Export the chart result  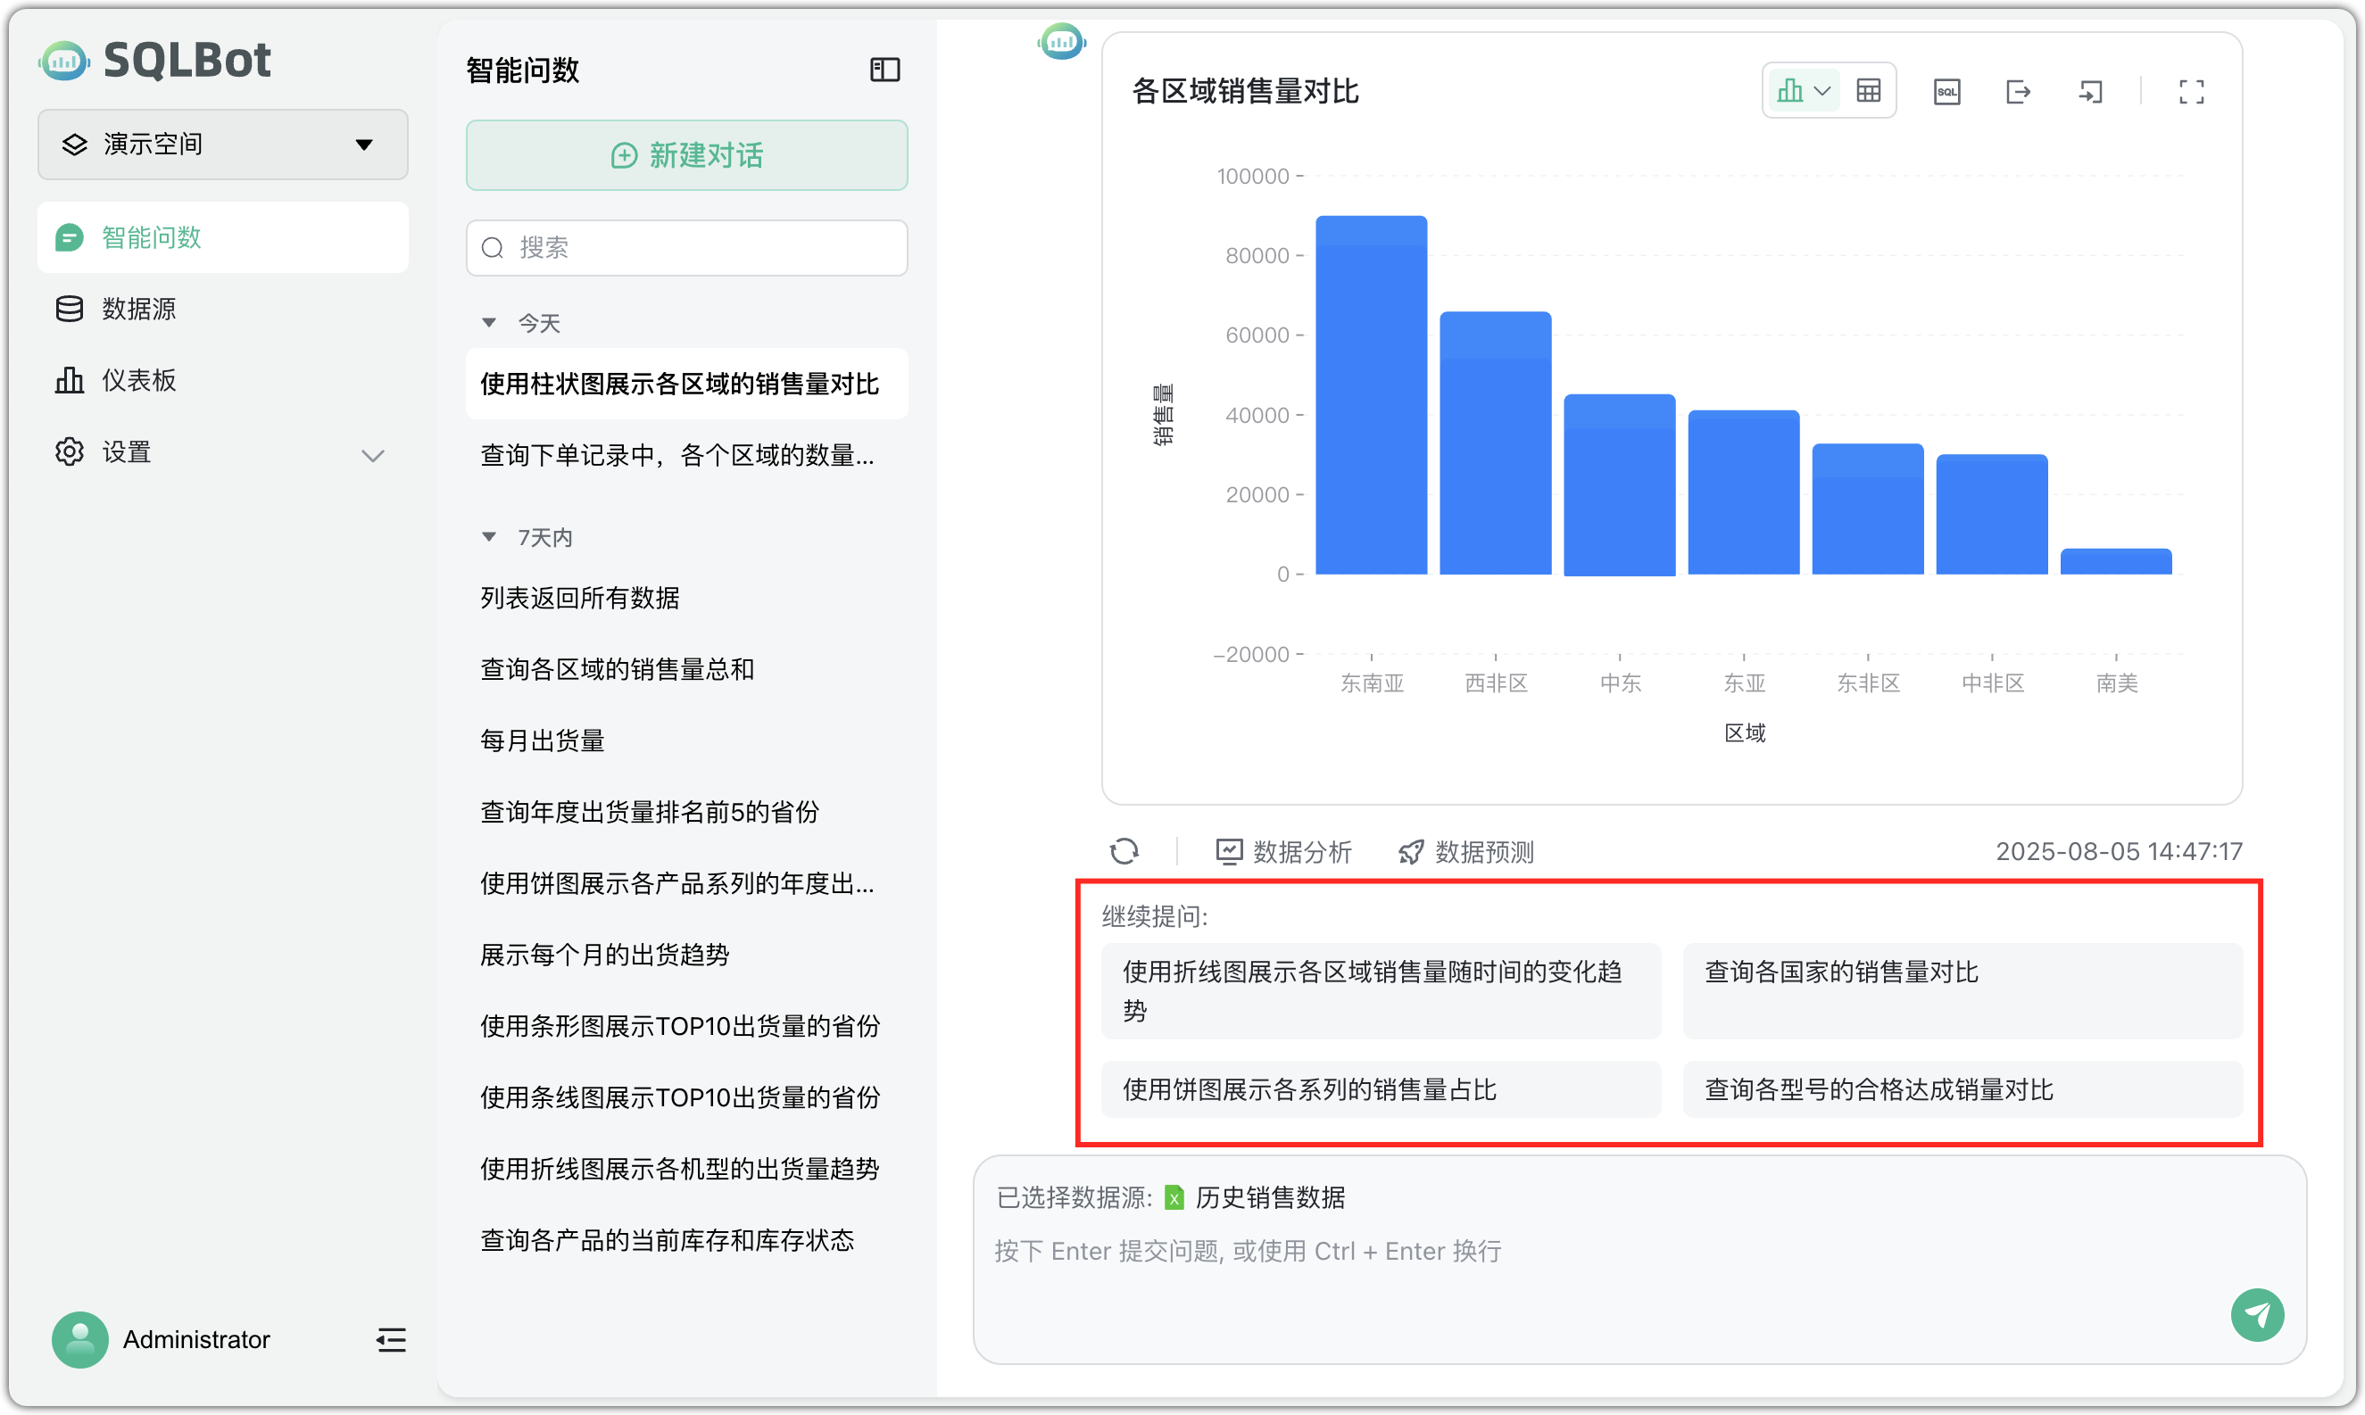(x=2018, y=92)
